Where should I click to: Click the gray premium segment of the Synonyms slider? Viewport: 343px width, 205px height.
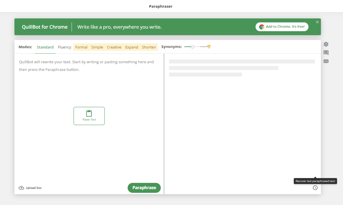(203, 47)
